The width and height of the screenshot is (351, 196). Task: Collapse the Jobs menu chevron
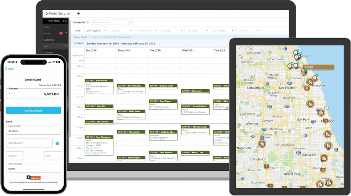pyautogui.click(x=66, y=46)
